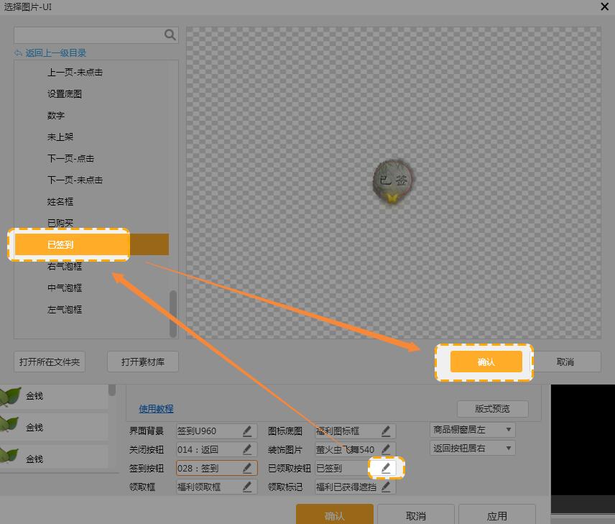
Task: Click edit pencil for 界面背景 field
Action: 247,431
